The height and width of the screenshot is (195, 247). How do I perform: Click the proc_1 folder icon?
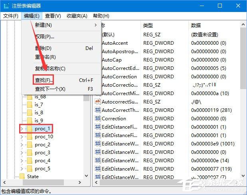click(x=30, y=129)
